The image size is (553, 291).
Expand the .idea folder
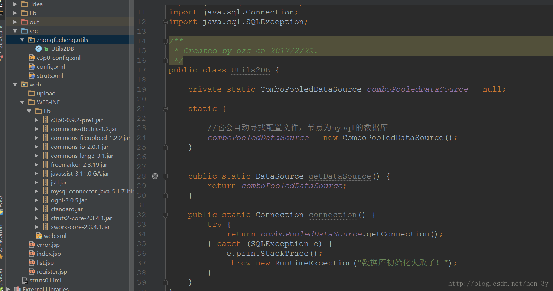tap(15, 4)
